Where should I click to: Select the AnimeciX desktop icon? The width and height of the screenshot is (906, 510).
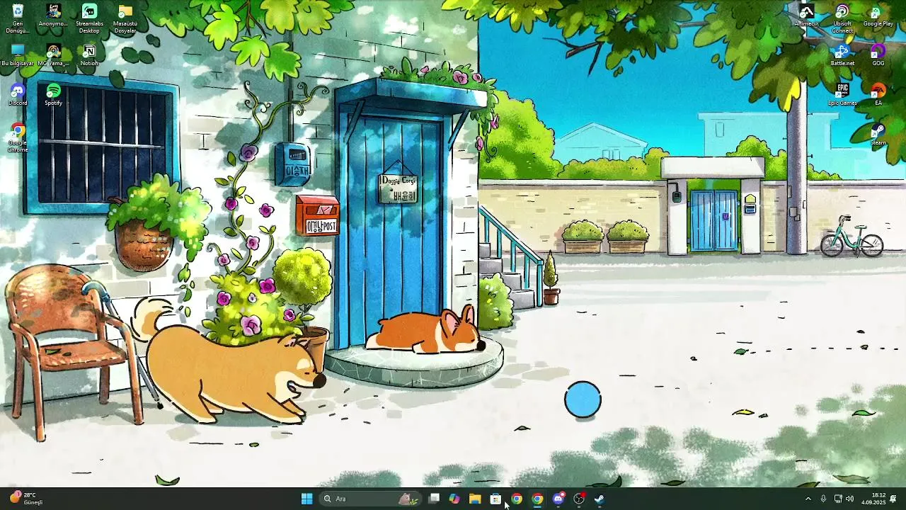(x=806, y=16)
